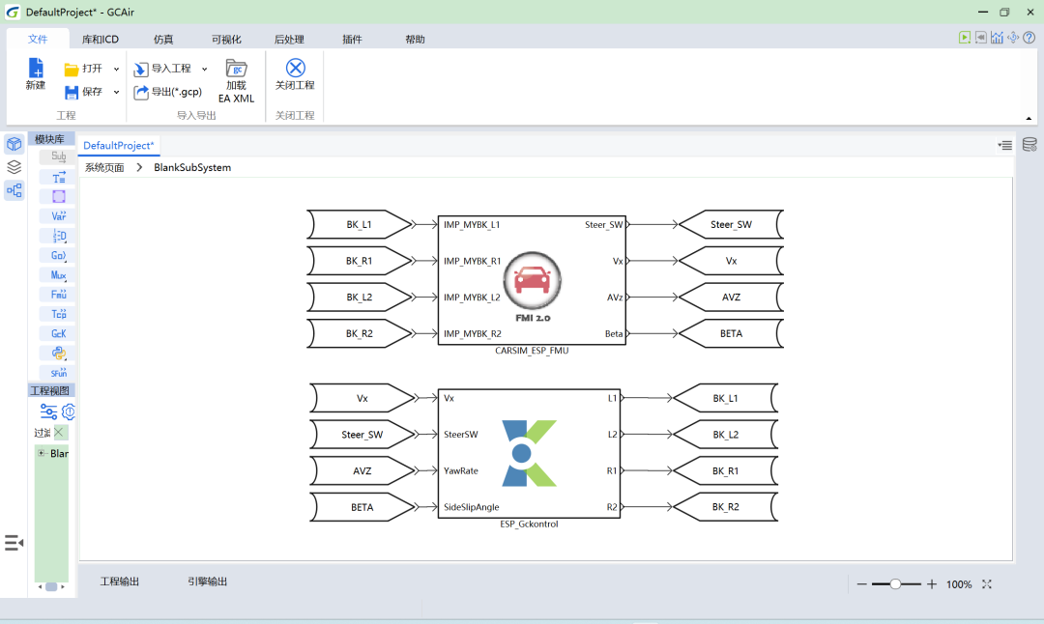Open the 打开 dropdown arrow

pyautogui.click(x=116, y=70)
